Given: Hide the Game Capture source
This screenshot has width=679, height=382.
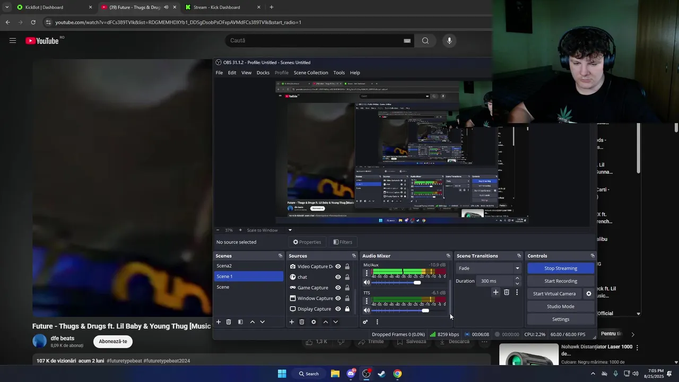Looking at the screenshot, I should [338, 288].
